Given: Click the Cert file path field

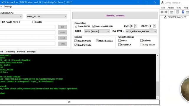Looking at the screenshot, I should point(27,38).
